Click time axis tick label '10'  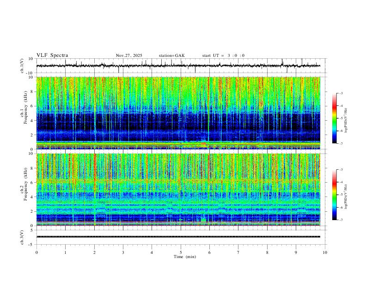pos(325,252)
